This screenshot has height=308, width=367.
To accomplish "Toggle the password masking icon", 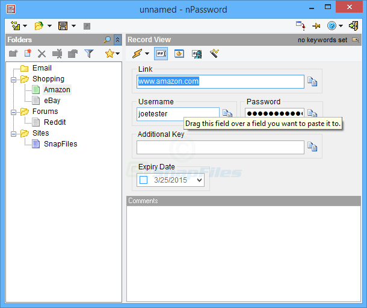I will tap(161, 54).
